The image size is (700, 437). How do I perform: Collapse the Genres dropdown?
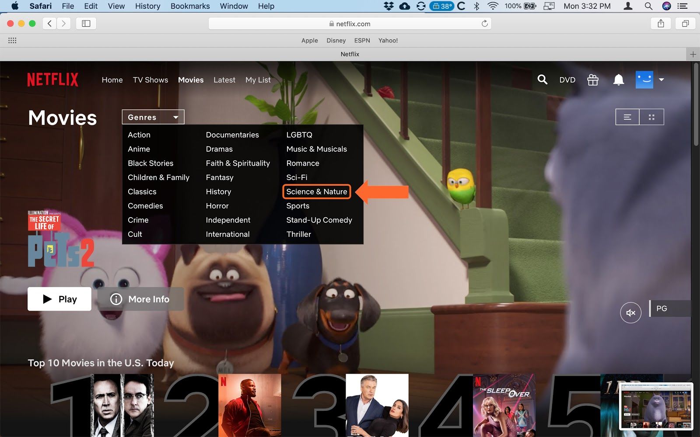(153, 117)
